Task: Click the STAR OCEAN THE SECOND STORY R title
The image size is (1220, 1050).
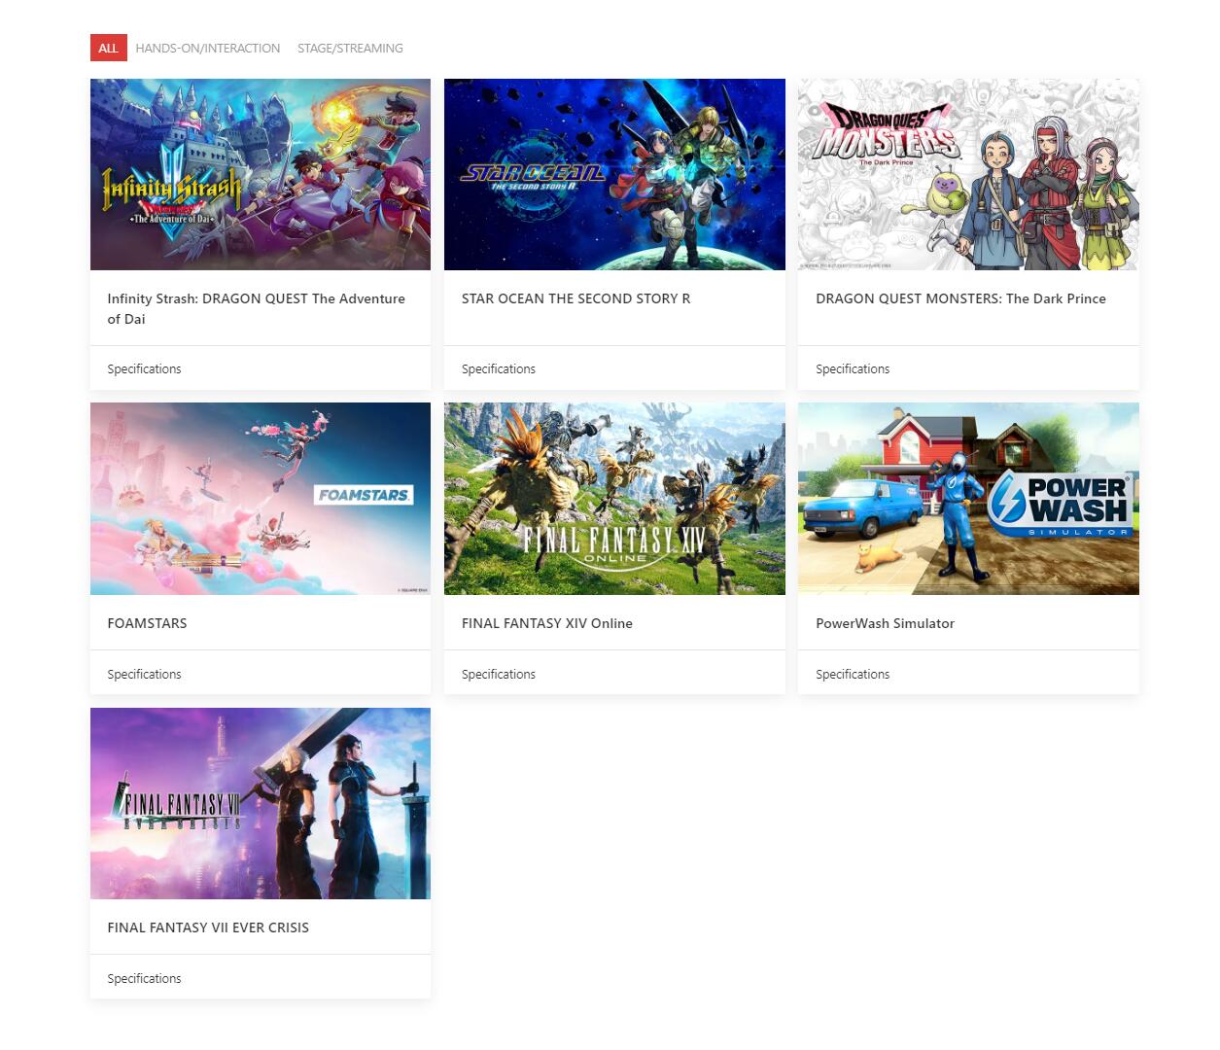Action: pyautogui.click(x=575, y=298)
